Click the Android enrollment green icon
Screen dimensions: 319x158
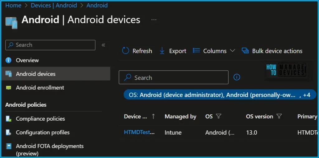[x=8, y=88]
